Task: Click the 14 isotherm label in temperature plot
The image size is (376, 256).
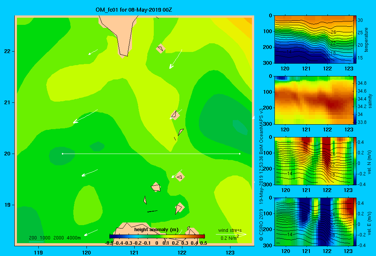Action: coord(289,52)
